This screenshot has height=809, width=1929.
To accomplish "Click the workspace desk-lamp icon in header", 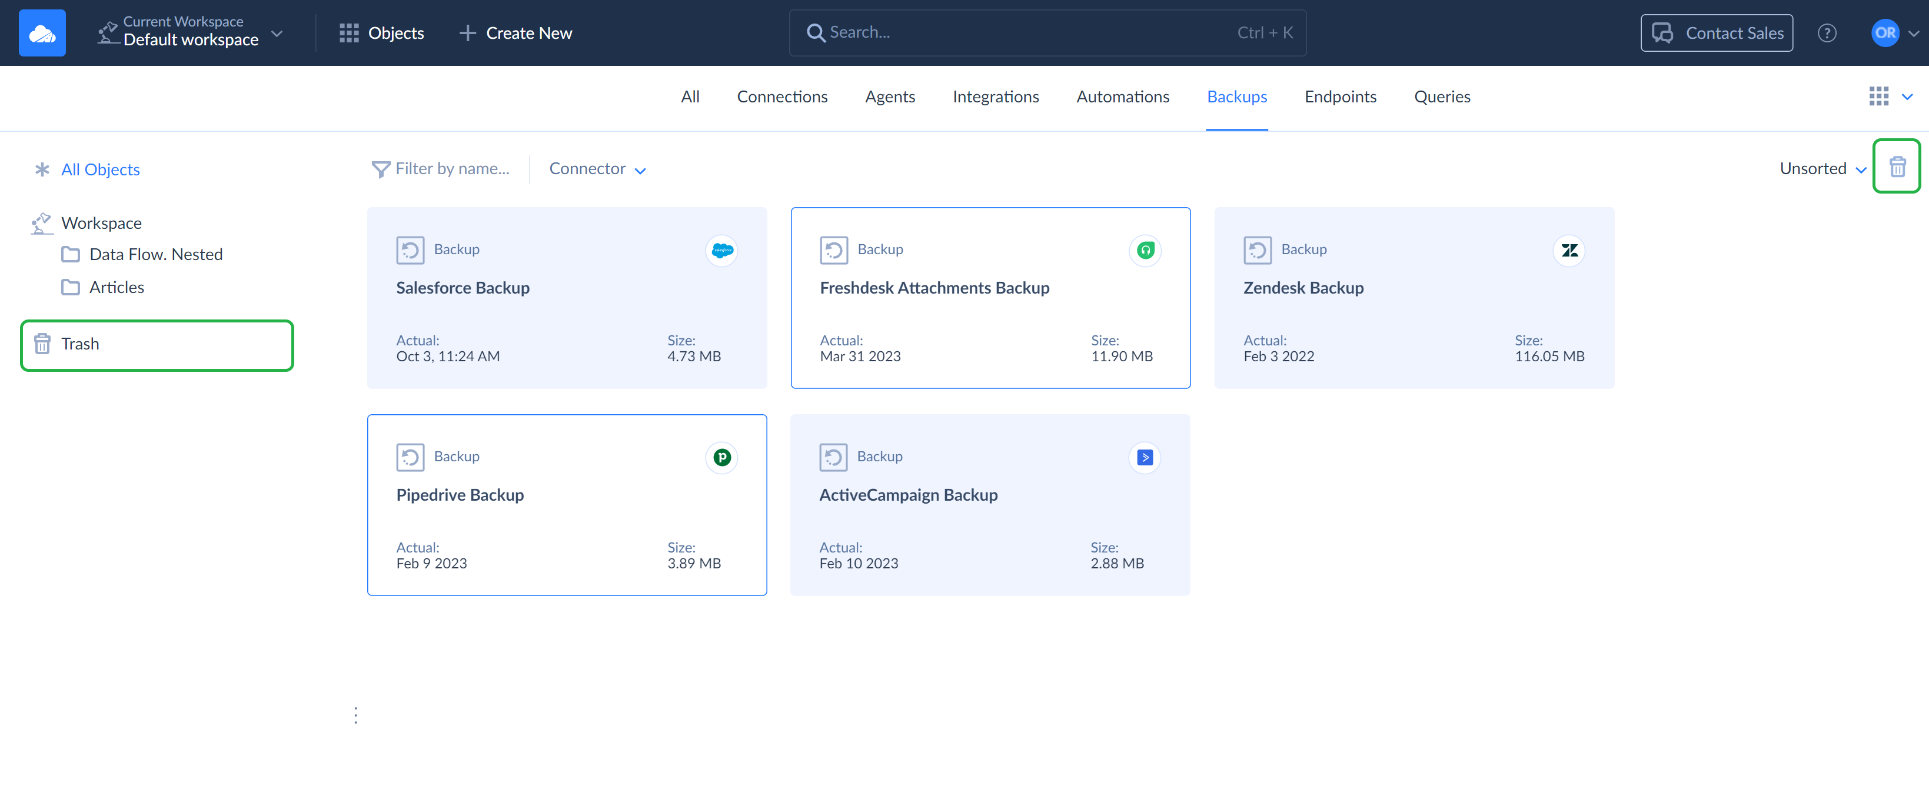I will pyautogui.click(x=109, y=32).
